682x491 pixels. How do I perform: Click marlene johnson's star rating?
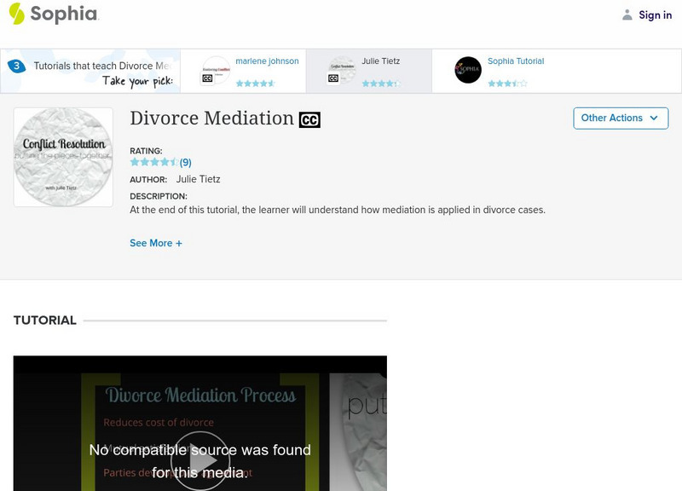click(255, 83)
